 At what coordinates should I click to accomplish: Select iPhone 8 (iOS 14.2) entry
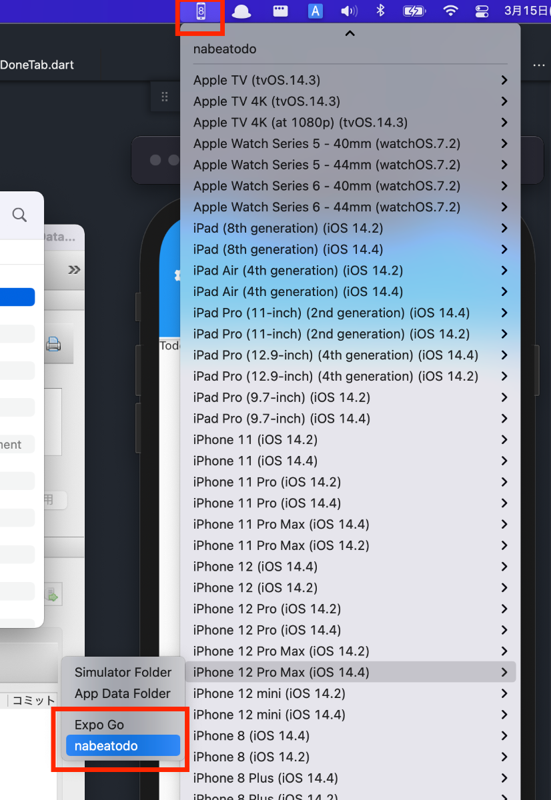(350, 757)
